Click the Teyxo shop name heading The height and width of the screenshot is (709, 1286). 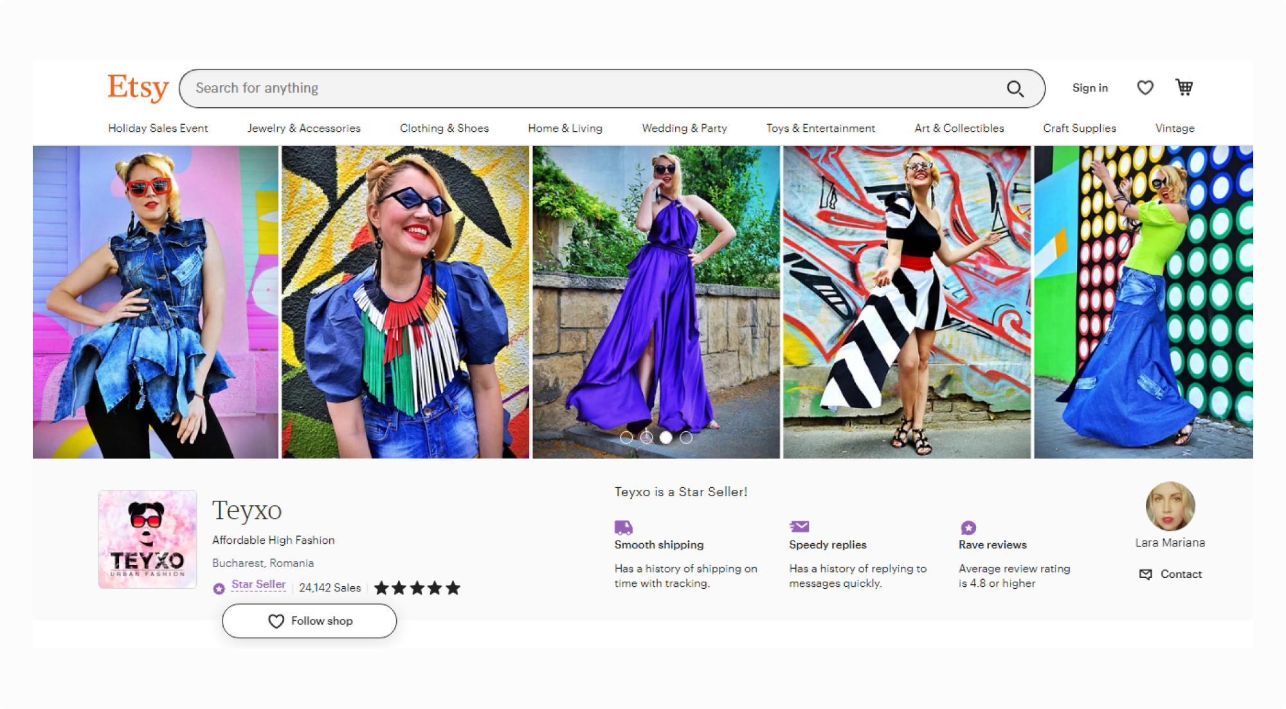point(247,510)
